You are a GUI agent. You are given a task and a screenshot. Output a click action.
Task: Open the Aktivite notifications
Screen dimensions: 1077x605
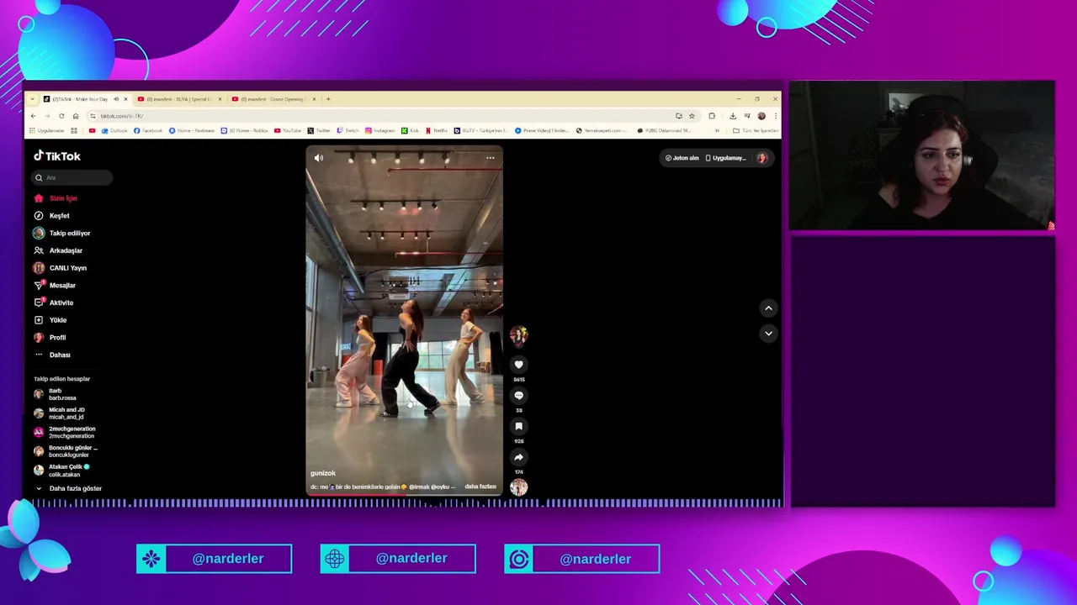54,302
